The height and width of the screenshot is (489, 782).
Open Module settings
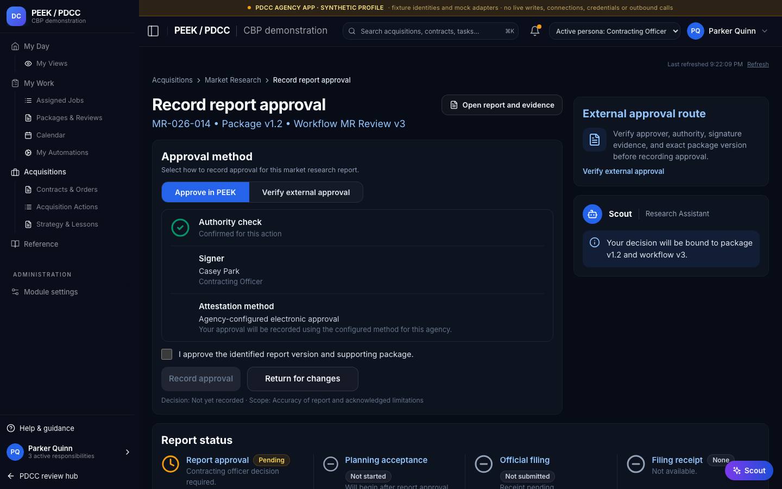pyautogui.click(x=51, y=292)
